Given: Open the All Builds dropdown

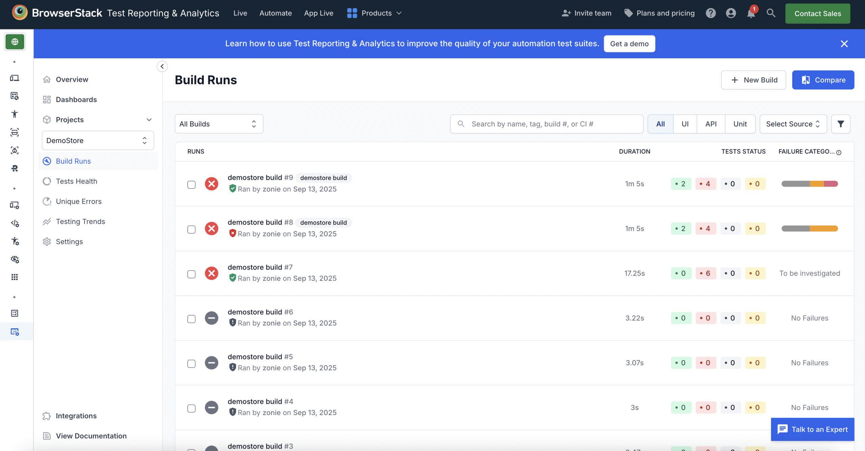Looking at the screenshot, I should [x=219, y=124].
